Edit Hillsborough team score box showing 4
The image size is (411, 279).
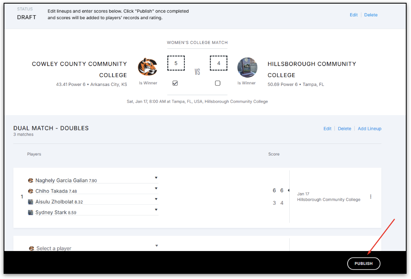point(219,63)
